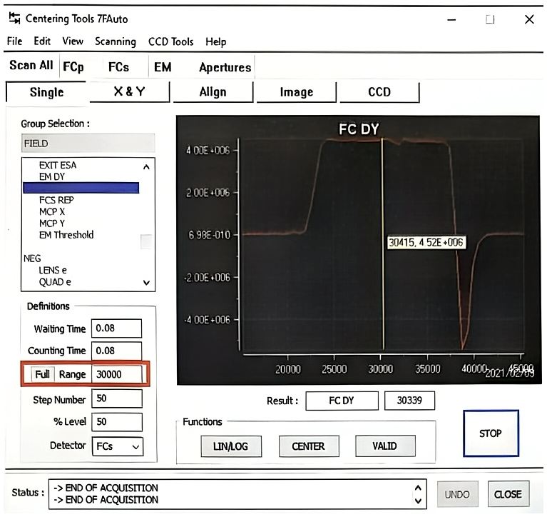This screenshot has width=547, height=517.
Task: Click the highlighted blue list row
Action: (81, 188)
